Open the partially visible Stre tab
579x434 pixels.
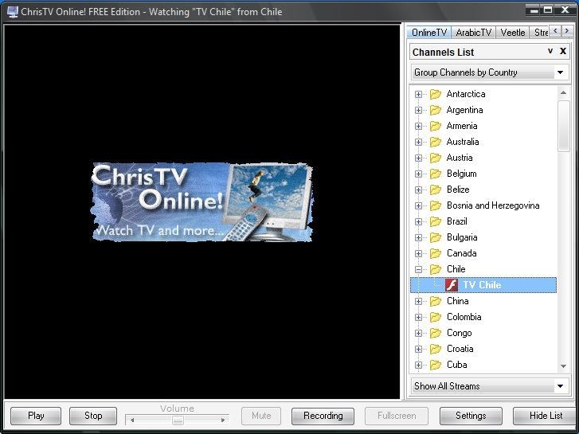pyautogui.click(x=540, y=33)
